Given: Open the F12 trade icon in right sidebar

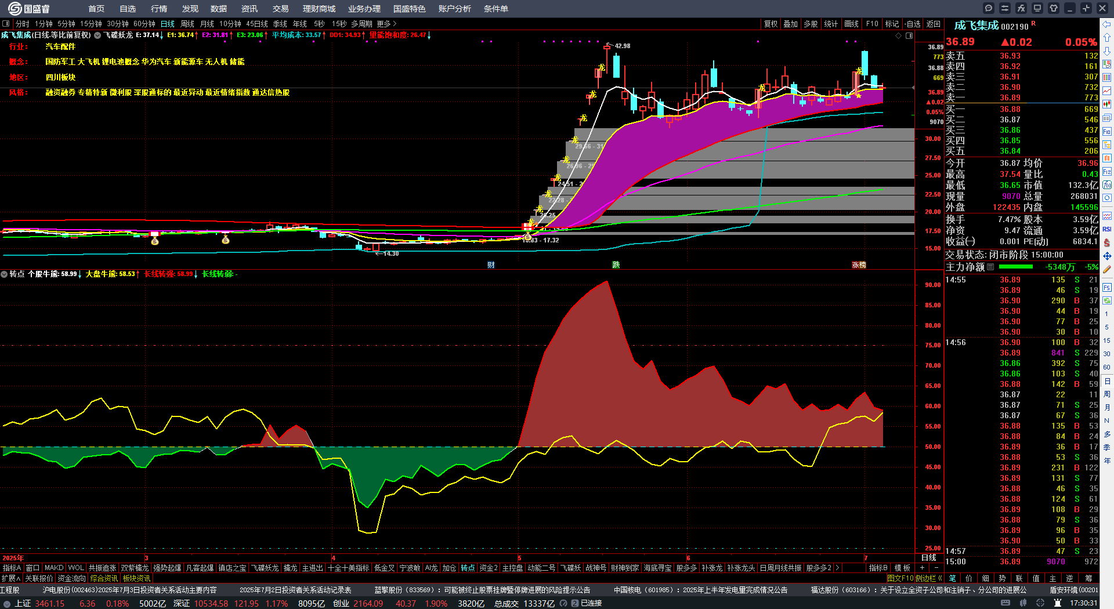Looking at the screenshot, I should coord(1107,172).
